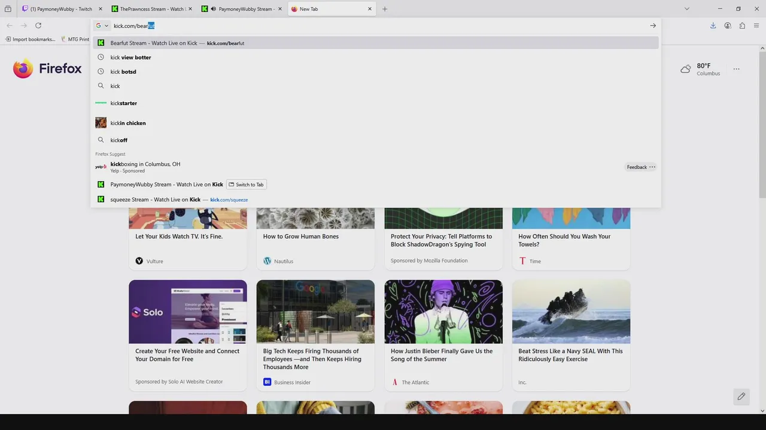Open the Firefox application hamburger menu
The image size is (766, 430).
click(757, 26)
